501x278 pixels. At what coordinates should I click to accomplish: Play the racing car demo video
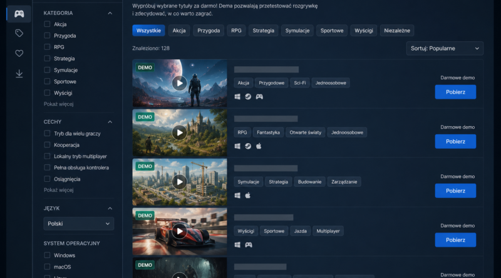(x=180, y=231)
